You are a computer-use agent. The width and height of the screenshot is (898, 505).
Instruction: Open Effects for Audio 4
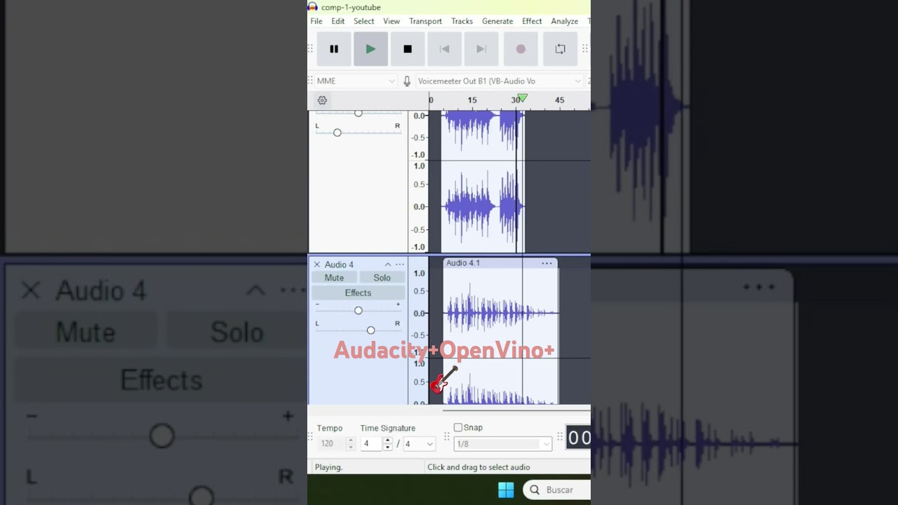tap(358, 292)
